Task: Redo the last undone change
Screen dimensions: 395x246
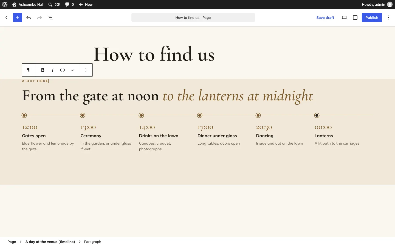Action: point(39,17)
